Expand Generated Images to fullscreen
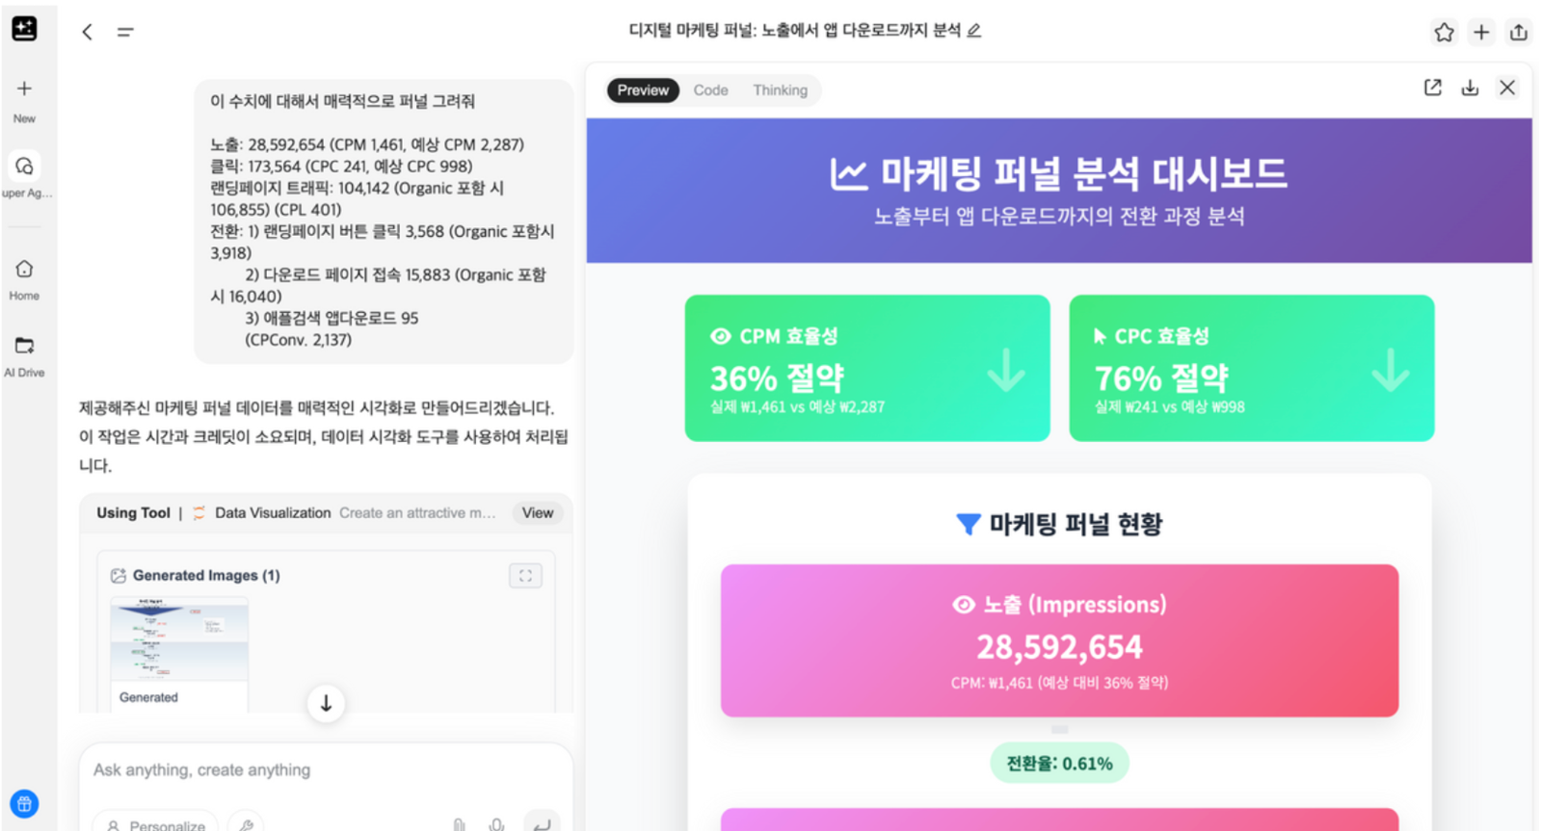The width and height of the screenshot is (1542, 831). point(525,575)
